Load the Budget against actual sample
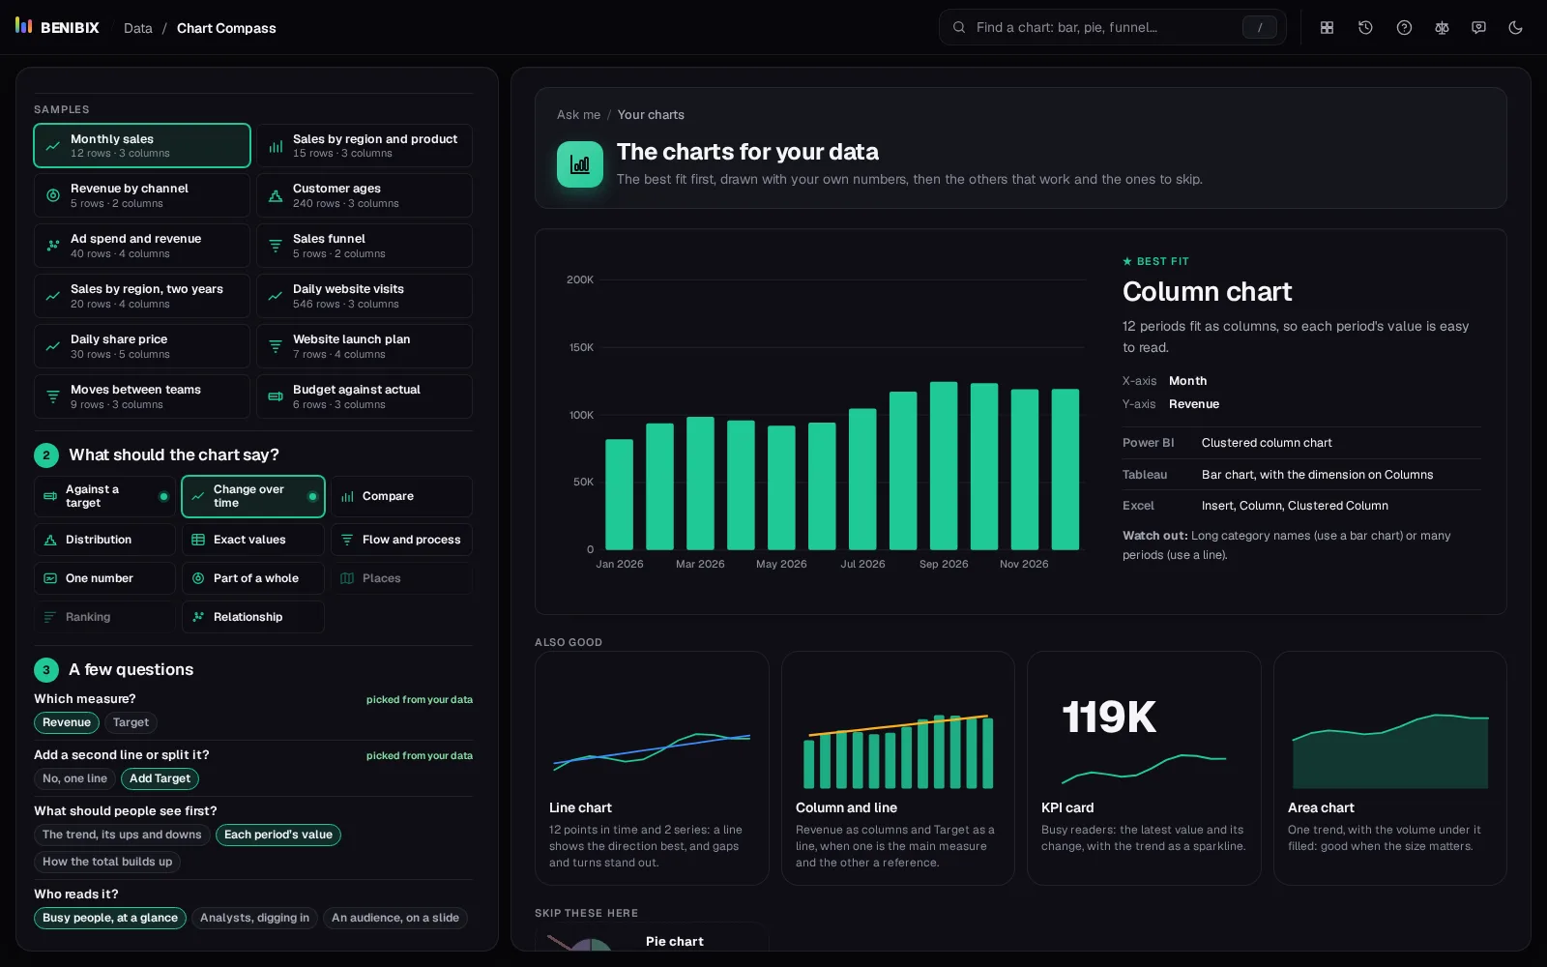The width and height of the screenshot is (1547, 967). click(x=365, y=396)
